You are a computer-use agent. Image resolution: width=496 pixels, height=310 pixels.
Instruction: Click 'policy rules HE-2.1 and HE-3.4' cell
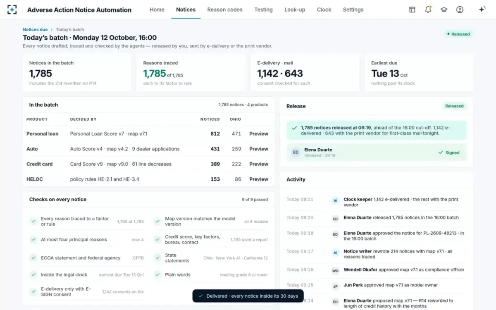(x=105, y=179)
